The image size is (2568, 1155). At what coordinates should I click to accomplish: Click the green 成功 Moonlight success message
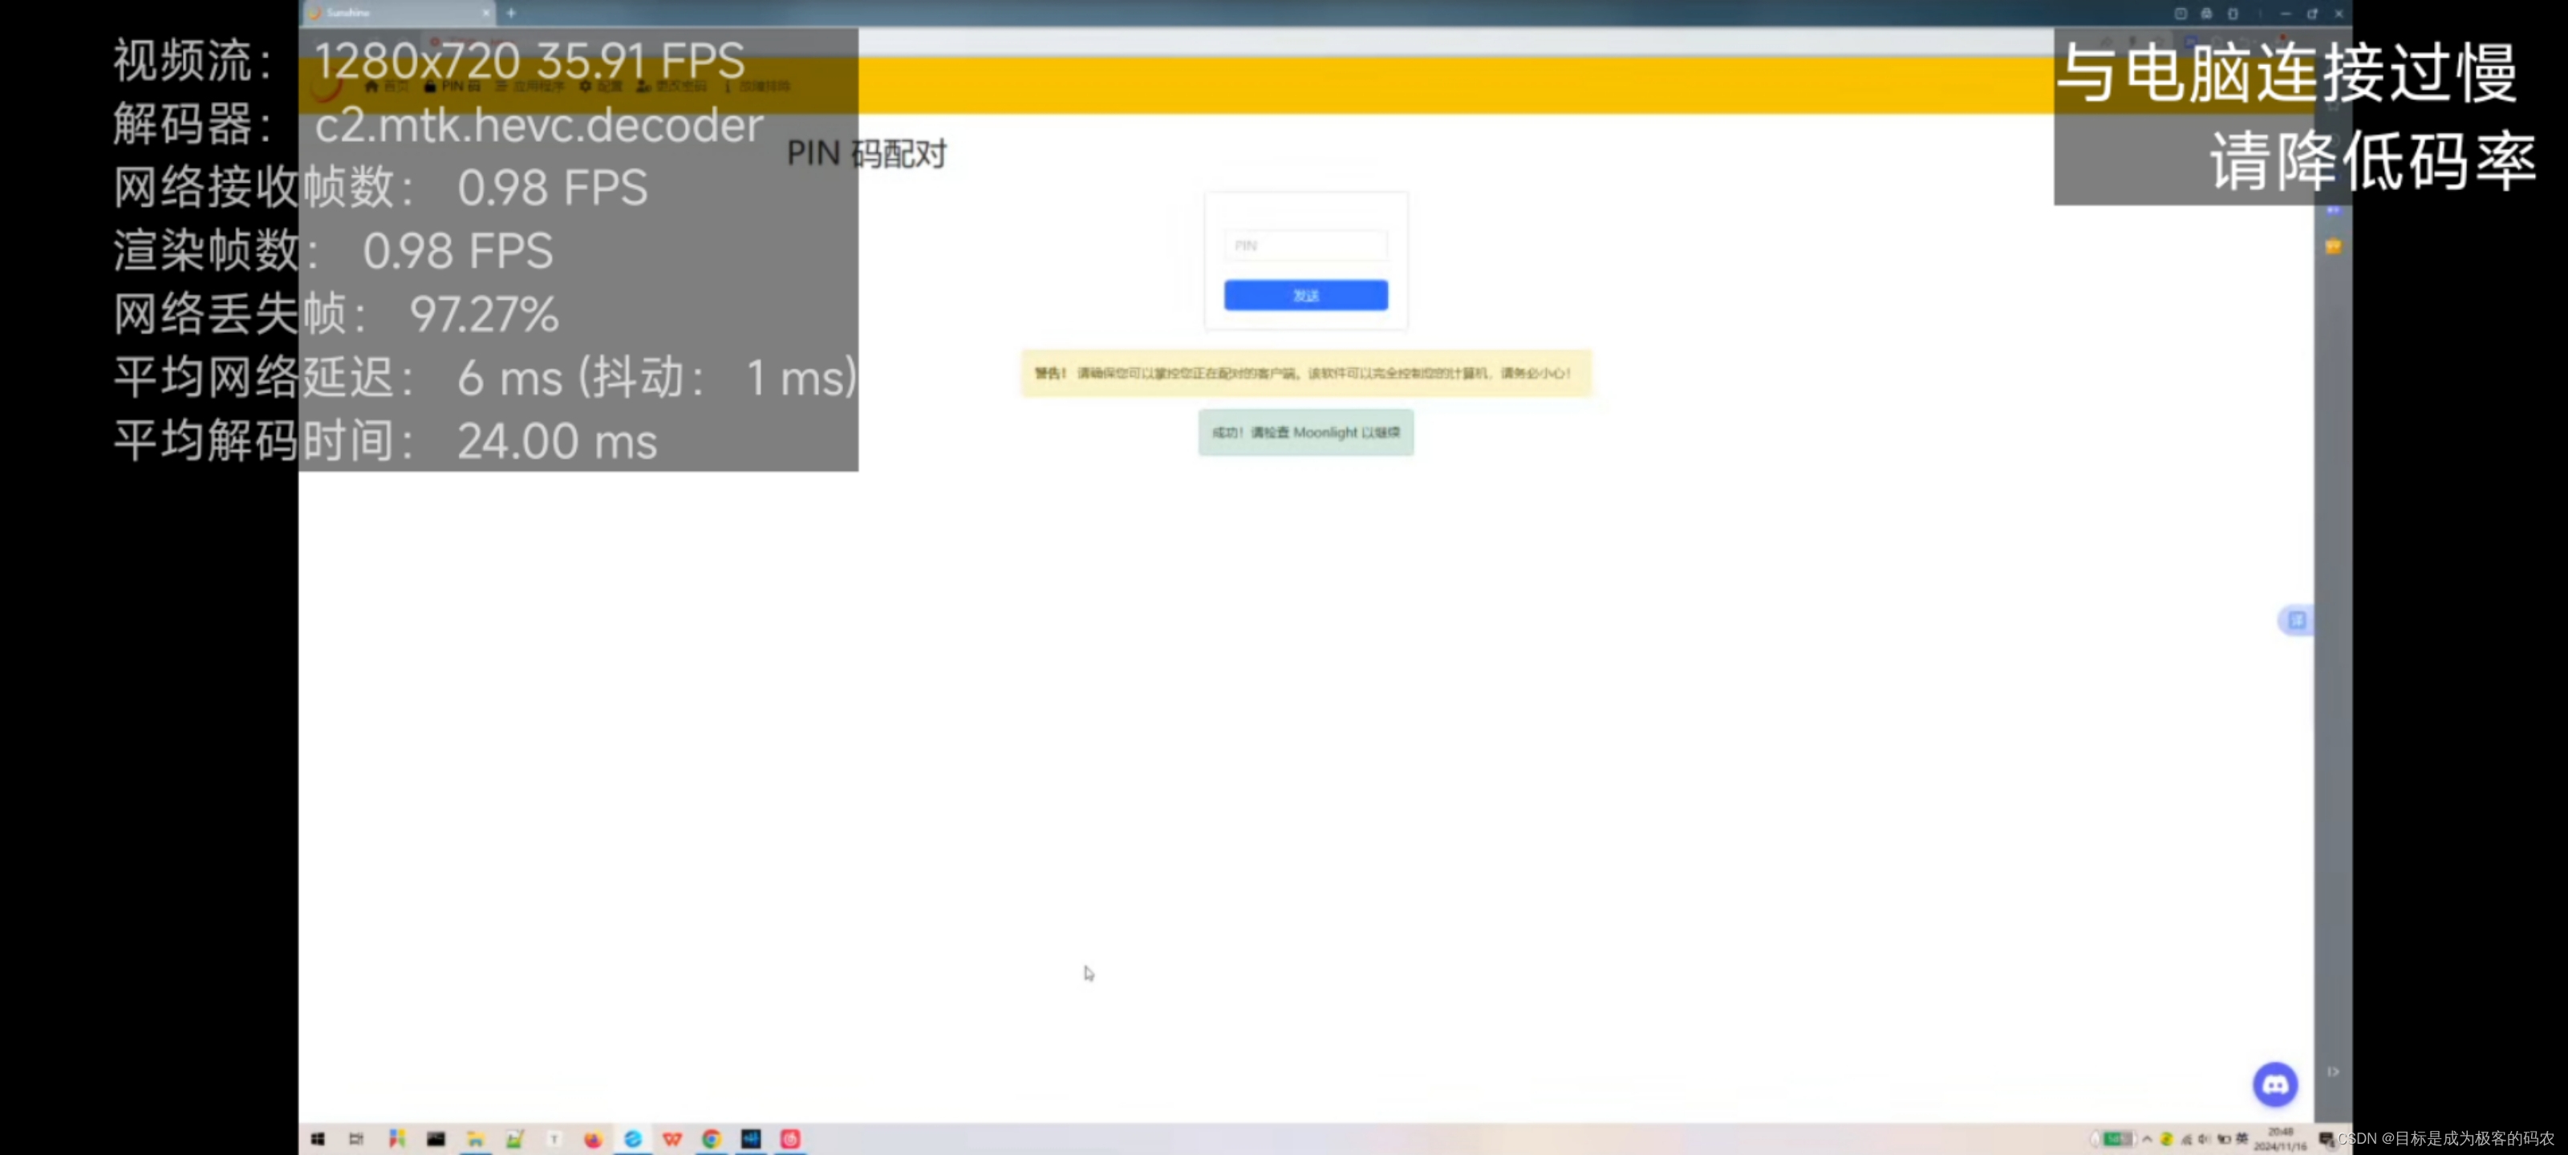[x=1305, y=432]
